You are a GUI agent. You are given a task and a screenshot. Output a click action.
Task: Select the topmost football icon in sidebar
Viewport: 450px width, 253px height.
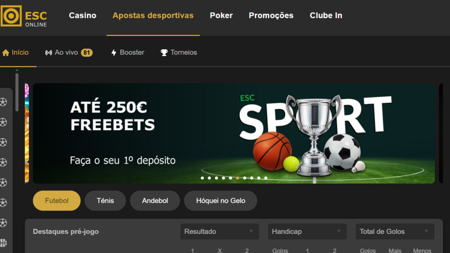click(3, 102)
